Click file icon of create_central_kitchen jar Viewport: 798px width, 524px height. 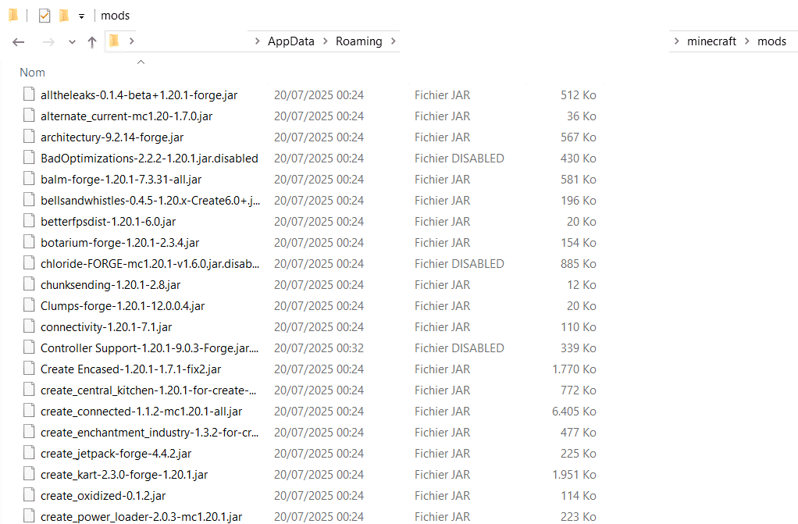pos(29,390)
